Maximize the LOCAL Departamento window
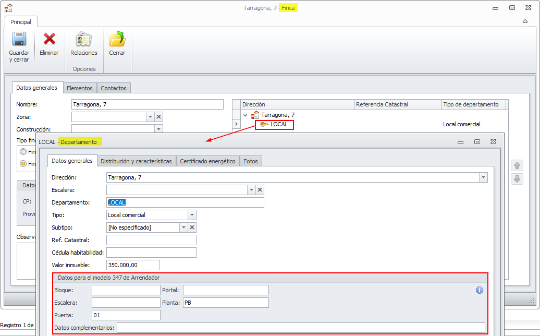This screenshot has width=540, height=336. point(477,141)
